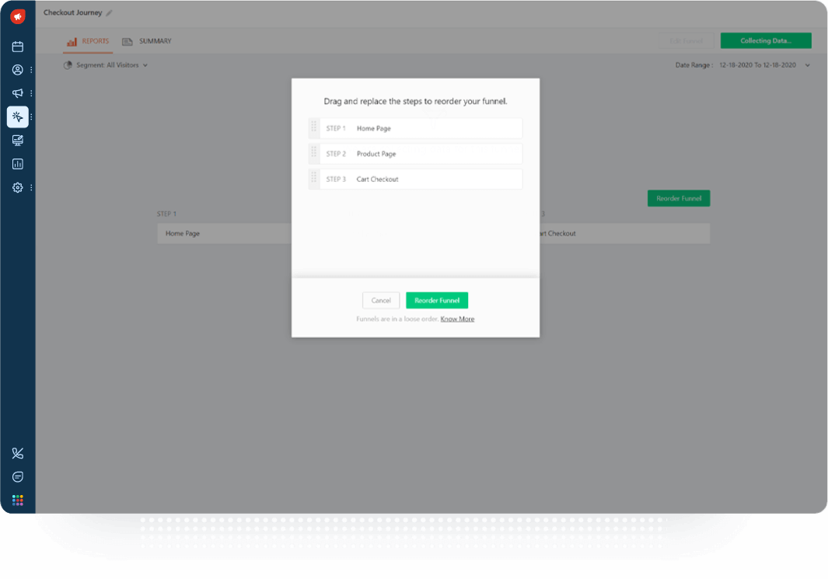Switch to the Summary tab
Viewport: 828px width, 579px height.
pyautogui.click(x=147, y=41)
